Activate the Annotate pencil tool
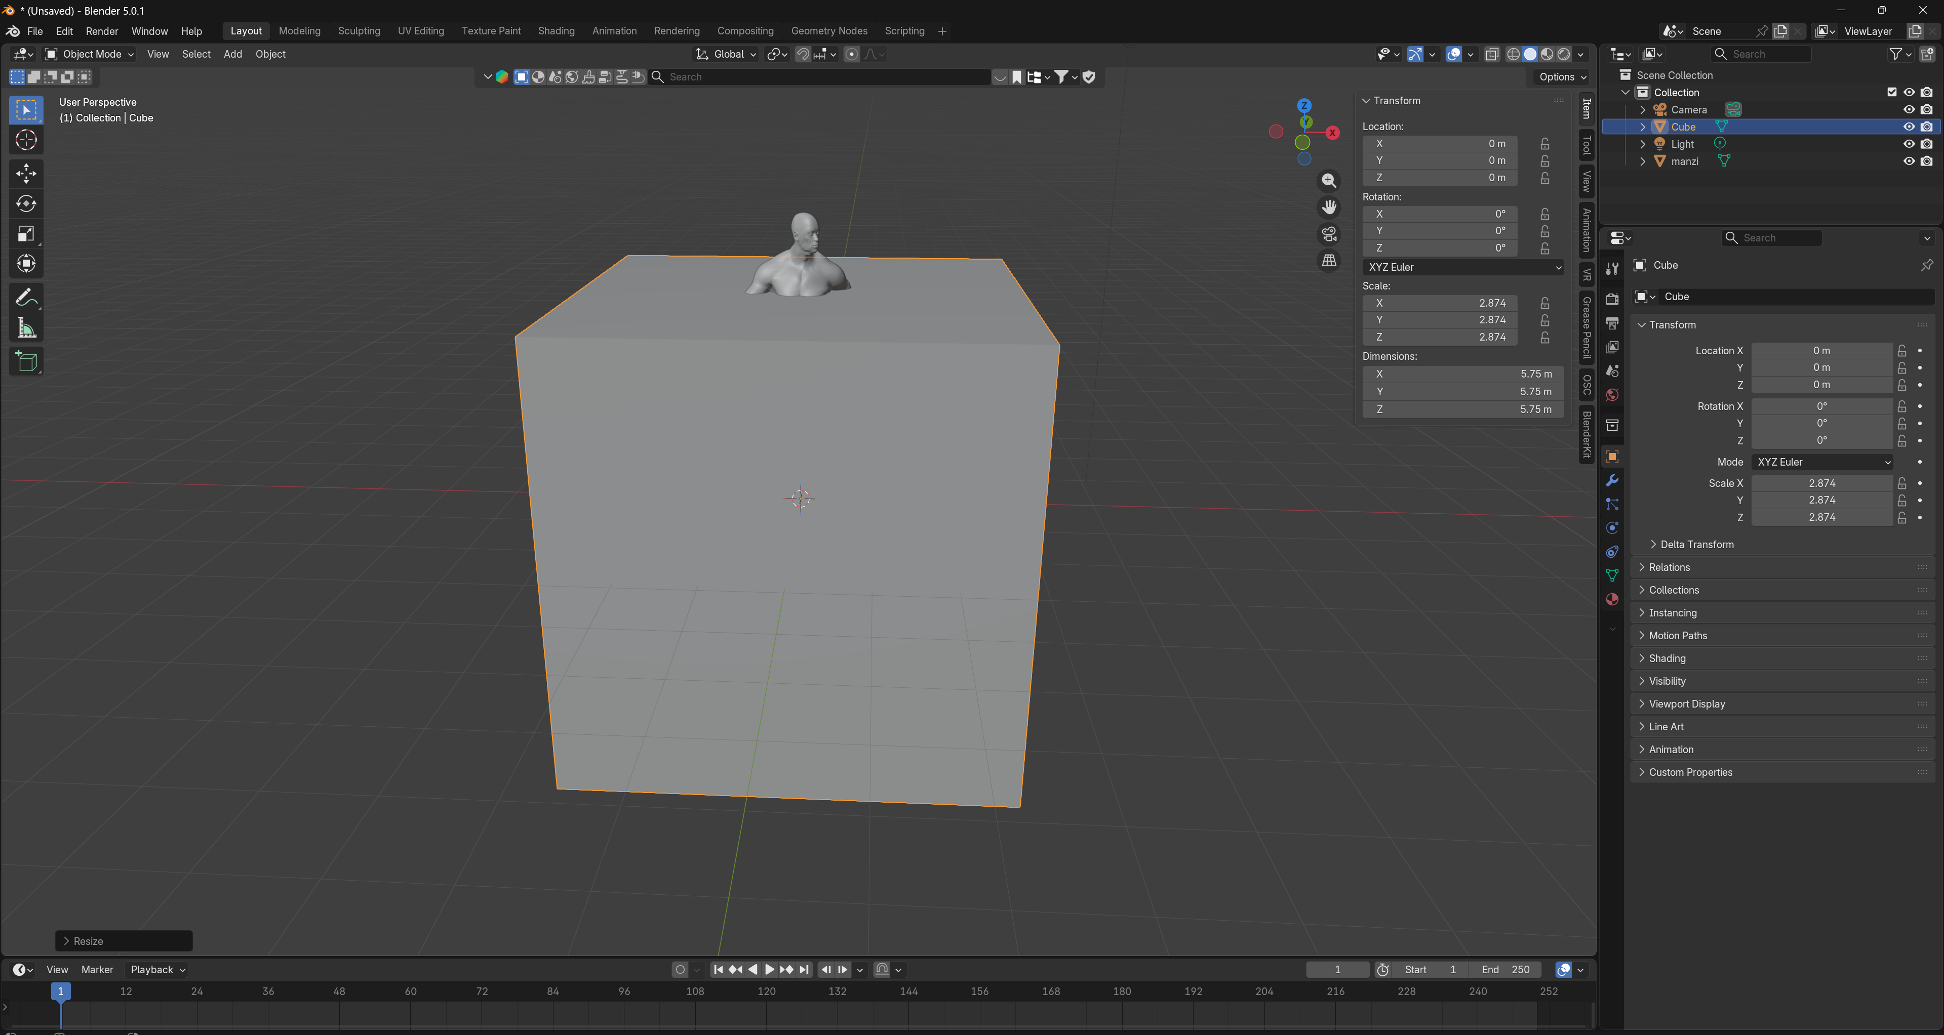Screen dimensions: 1944x1035 pos(26,298)
